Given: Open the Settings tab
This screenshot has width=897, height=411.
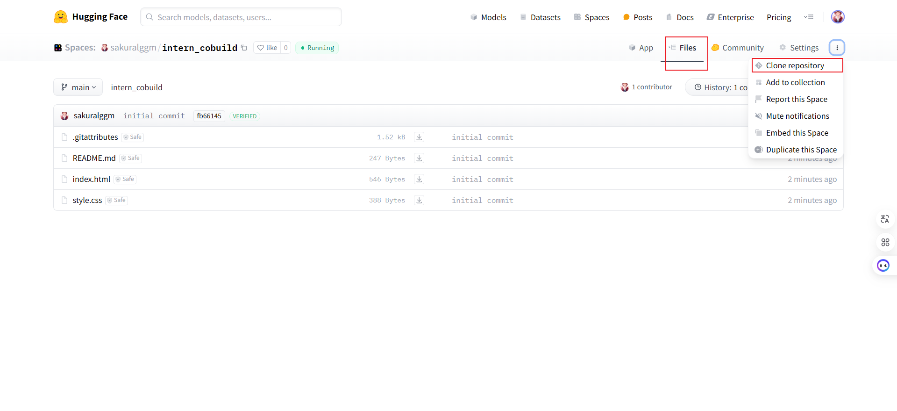Looking at the screenshot, I should coord(799,48).
